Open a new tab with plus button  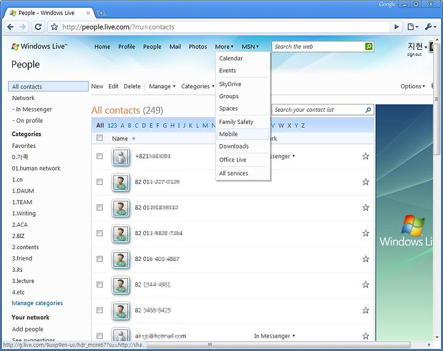(101, 13)
